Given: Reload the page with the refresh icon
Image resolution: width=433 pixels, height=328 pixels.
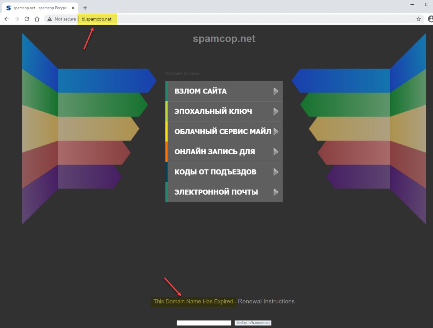Looking at the screenshot, I should pyautogui.click(x=27, y=19).
